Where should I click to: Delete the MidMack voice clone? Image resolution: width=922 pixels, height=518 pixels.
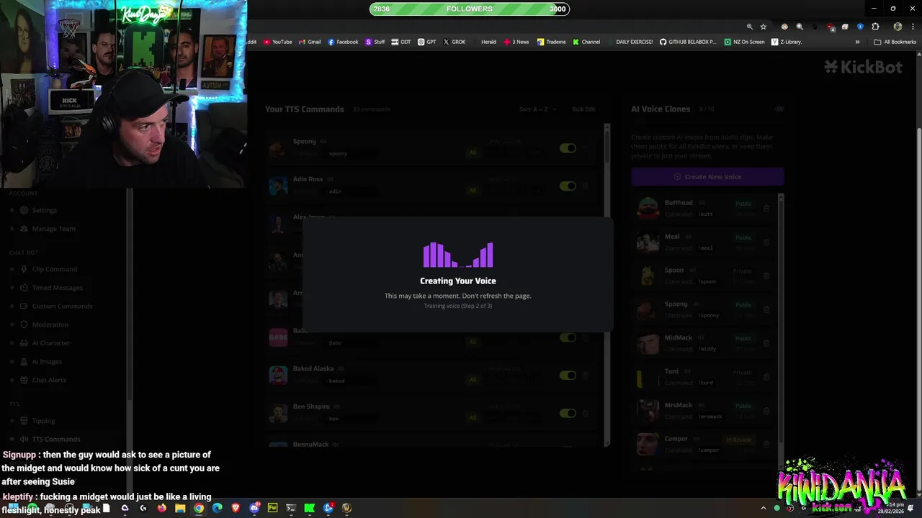[766, 343]
